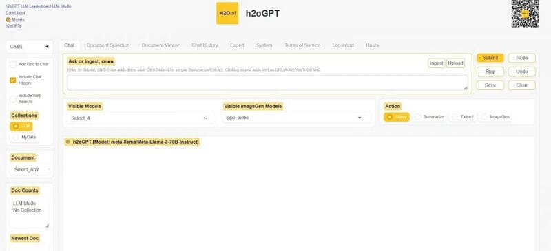Open the Terms of Service tab

pyautogui.click(x=302, y=45)
